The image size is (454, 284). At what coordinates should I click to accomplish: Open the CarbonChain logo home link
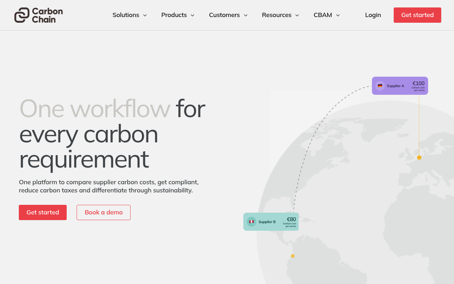pyautogui.click(x=38, y=15)
